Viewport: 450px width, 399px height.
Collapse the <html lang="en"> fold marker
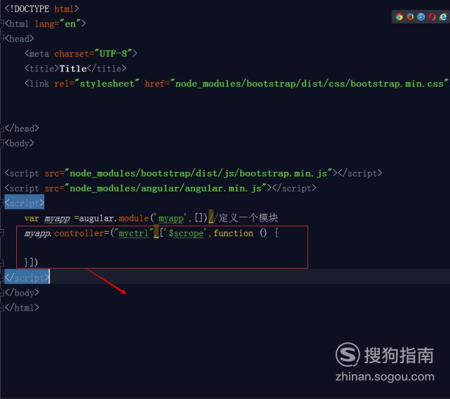point(1,23)
